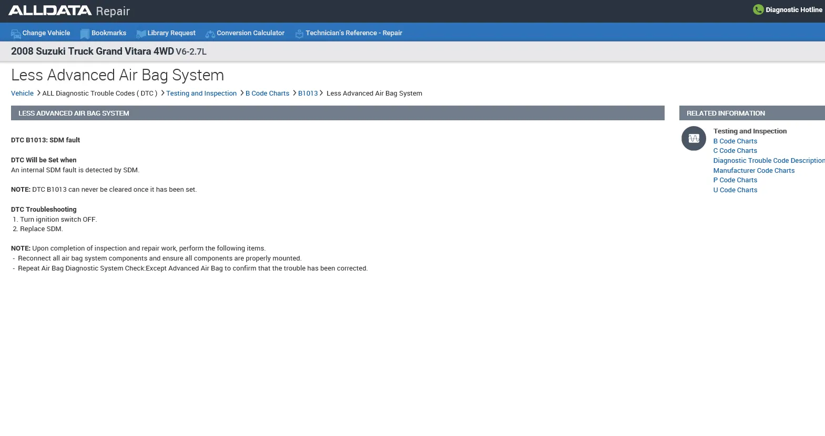Click the chevron after the Vehicle breadcrumb
The image size is (825, 436).
pyautogui.click(x=38, y=93)
